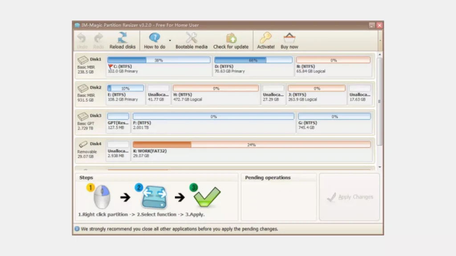Close the Partition Resizer window
This screenshot has height=256, width=456.
click(379, 25)
